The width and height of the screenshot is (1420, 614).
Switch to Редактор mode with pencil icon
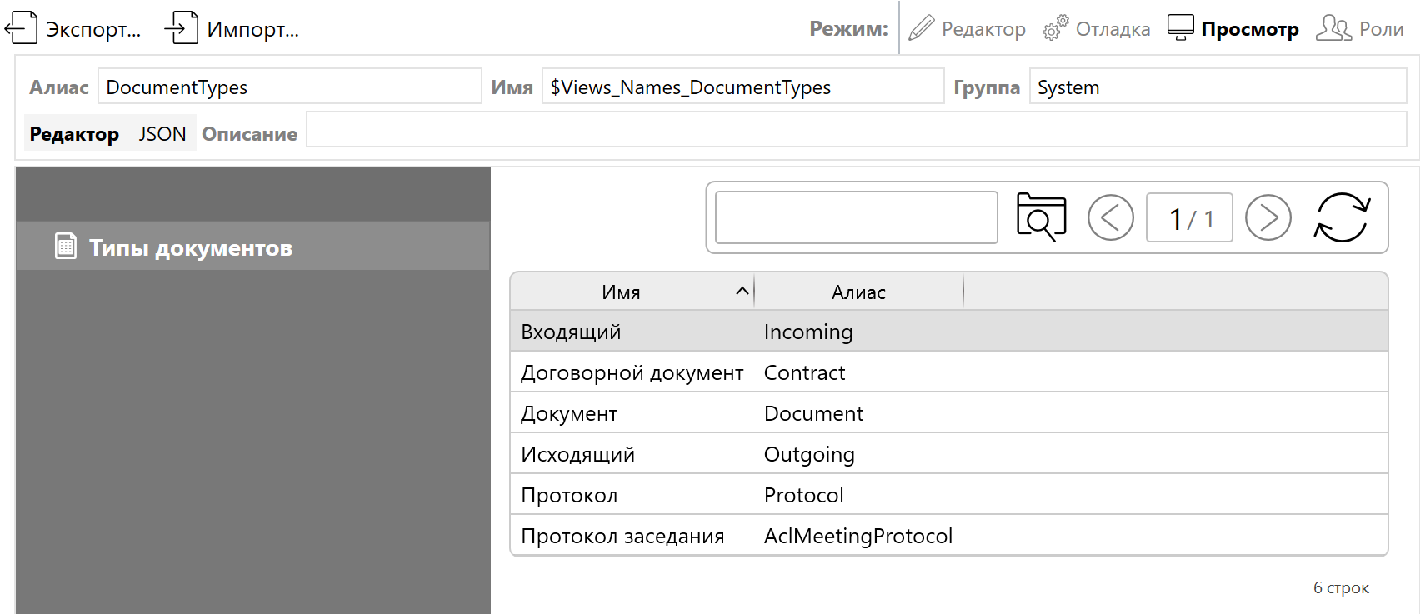921,28
